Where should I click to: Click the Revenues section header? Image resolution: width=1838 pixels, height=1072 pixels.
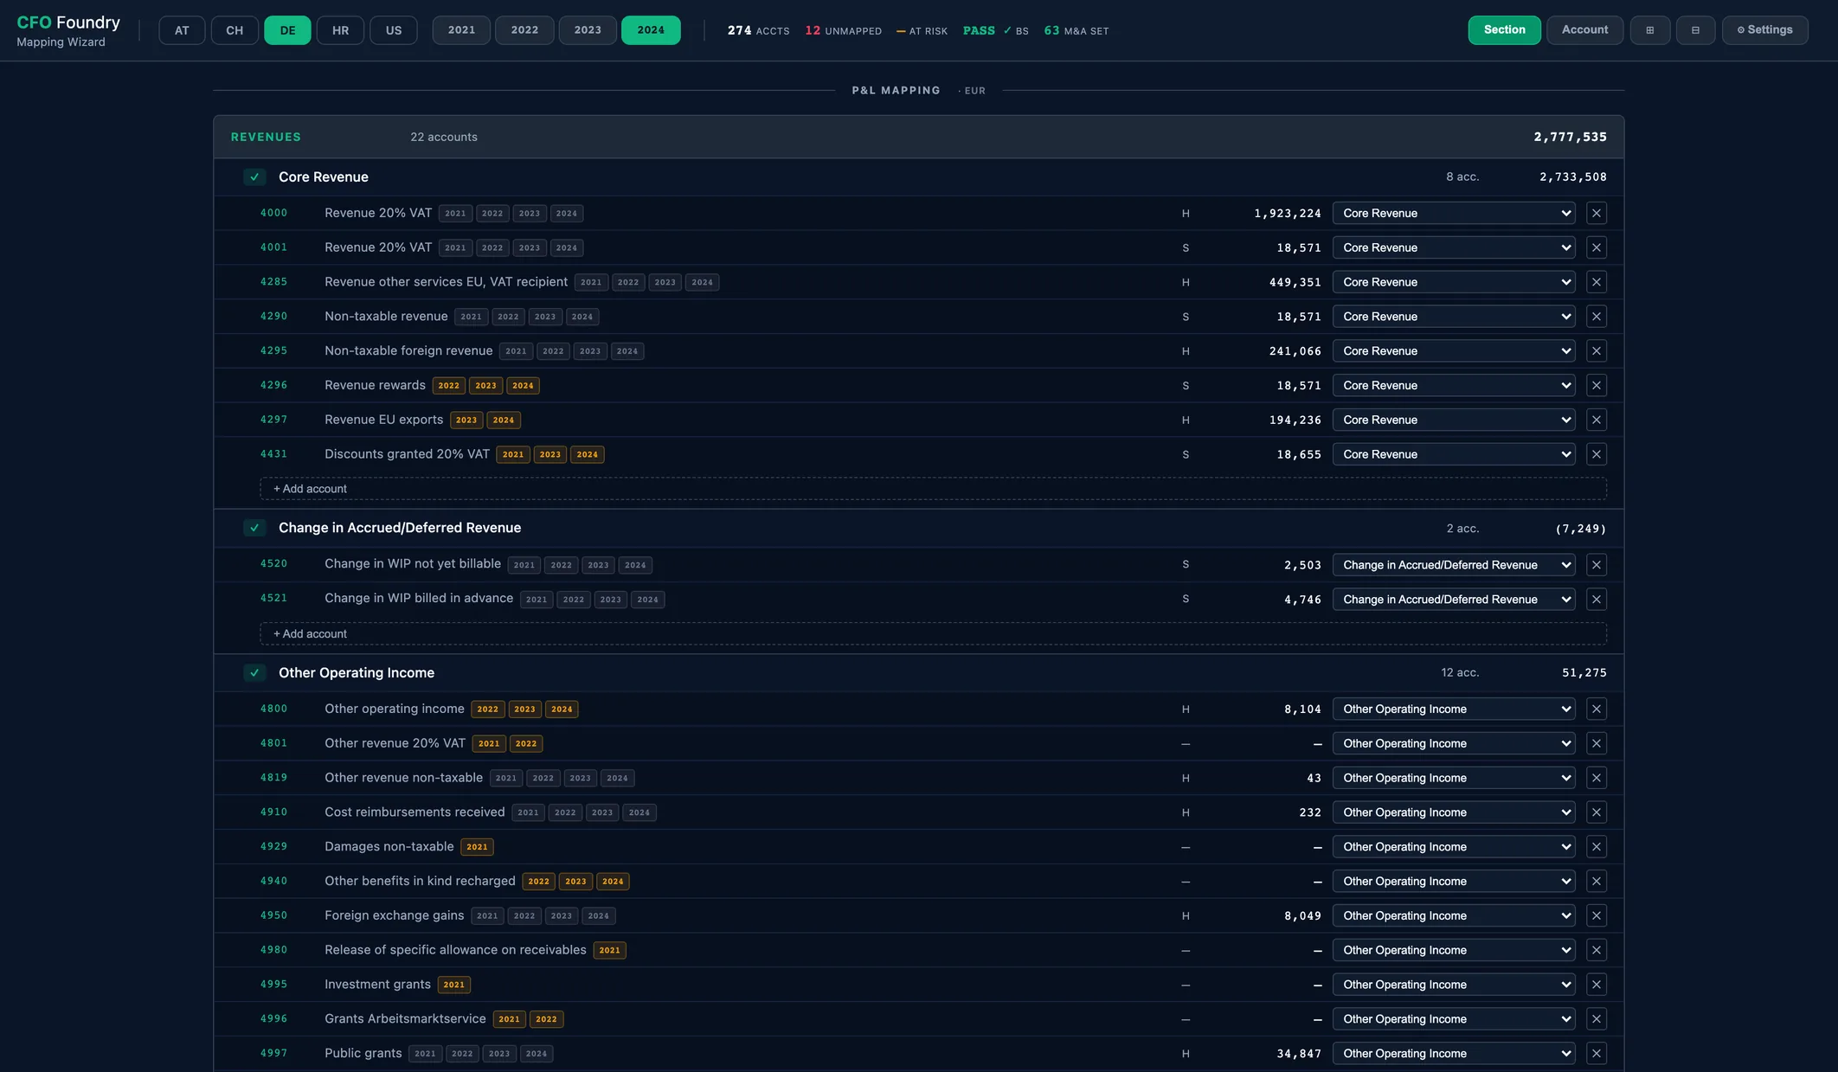click(918, 137)
